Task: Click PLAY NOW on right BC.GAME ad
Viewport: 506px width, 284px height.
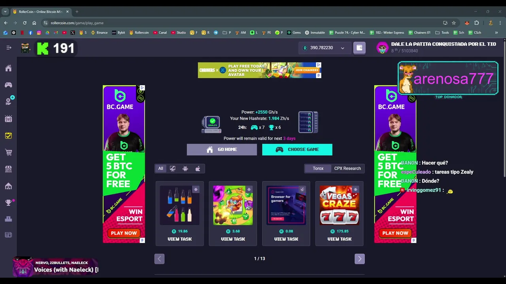Action: tap(395, 233)
